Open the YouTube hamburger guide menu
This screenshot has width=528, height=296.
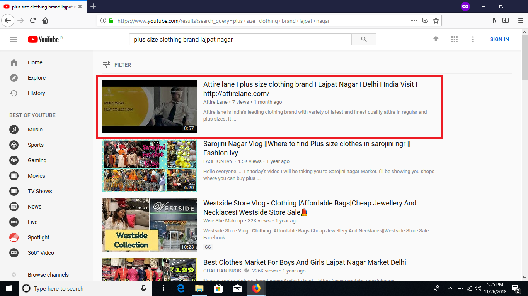(x=14, y=39)
